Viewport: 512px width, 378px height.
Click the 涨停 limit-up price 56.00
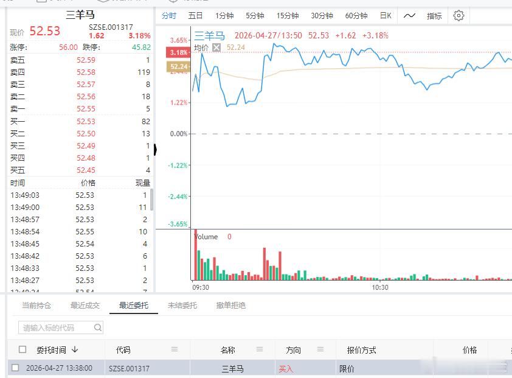click(x=68, y=47)
